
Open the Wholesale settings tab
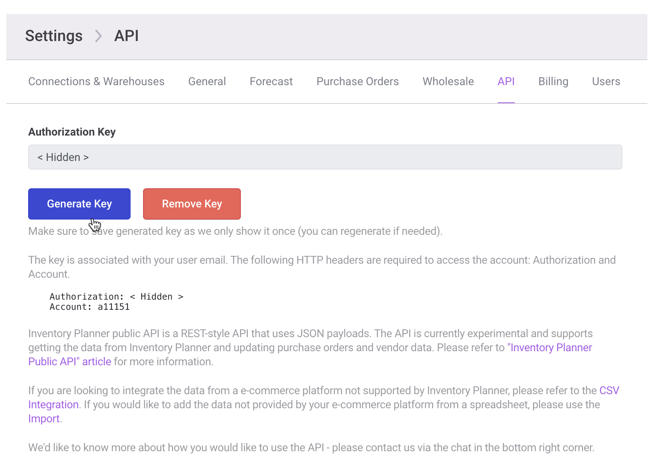click(448, 81)
